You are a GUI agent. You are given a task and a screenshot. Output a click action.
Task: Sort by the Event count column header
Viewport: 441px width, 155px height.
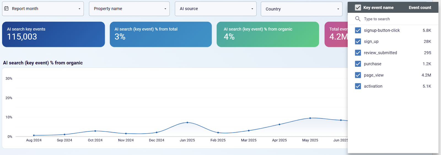coord(420,8)
